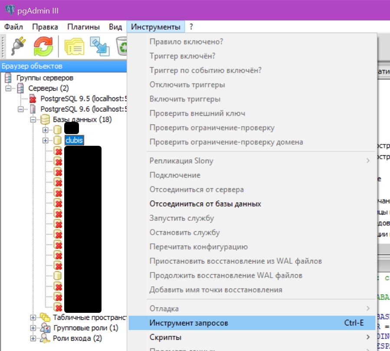Click the login roles icon
390x351 pixels.
tap(45, 338)
